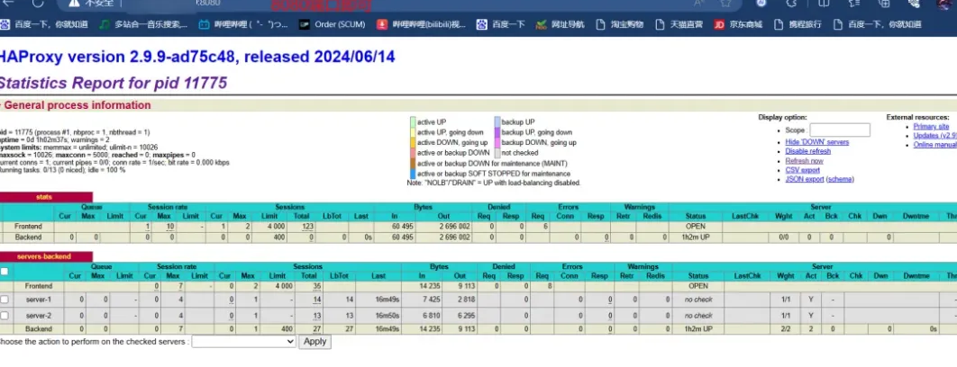Click the General process information heading
This screenshot has height=367, width=957.
[x=77, y=105]
